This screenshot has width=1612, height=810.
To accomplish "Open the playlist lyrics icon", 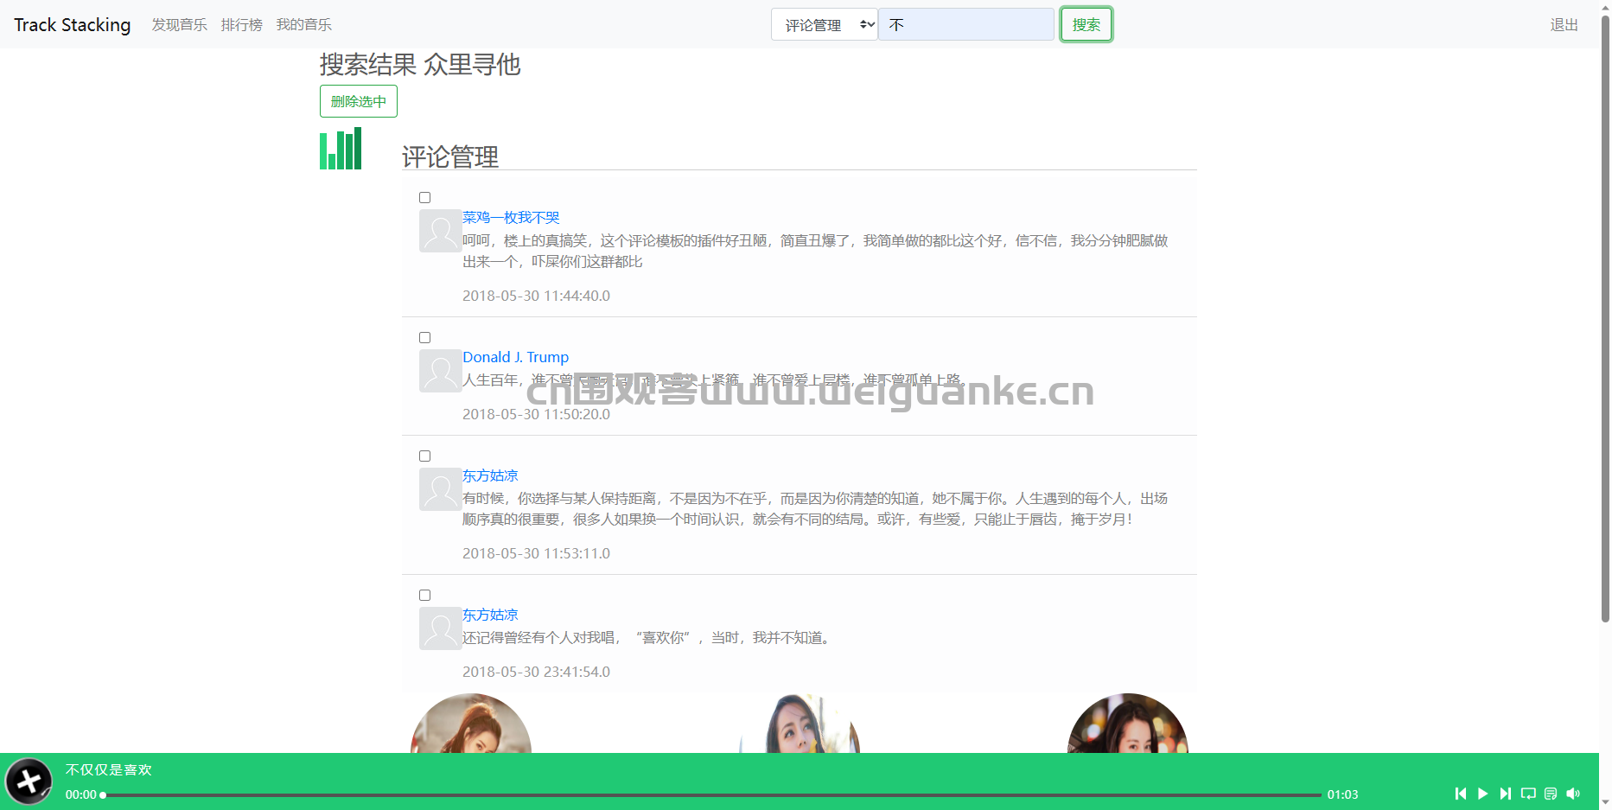I will (1551, 794).
